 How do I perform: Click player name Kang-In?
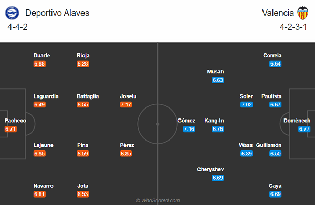(x=214, y=121)
